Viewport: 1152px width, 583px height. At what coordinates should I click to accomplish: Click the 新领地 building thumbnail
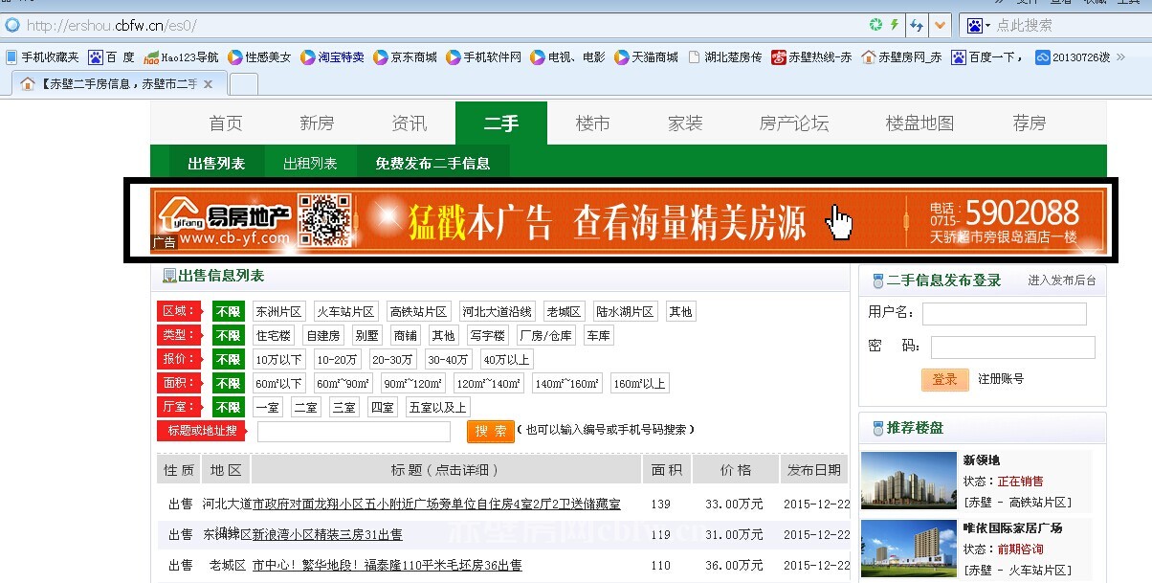pos(908,481)
